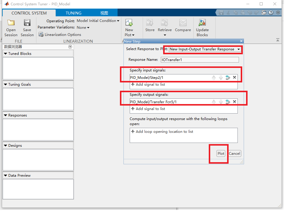
Task: Select the PID_Model/Step2/1 input row
Action: [184, 77]
